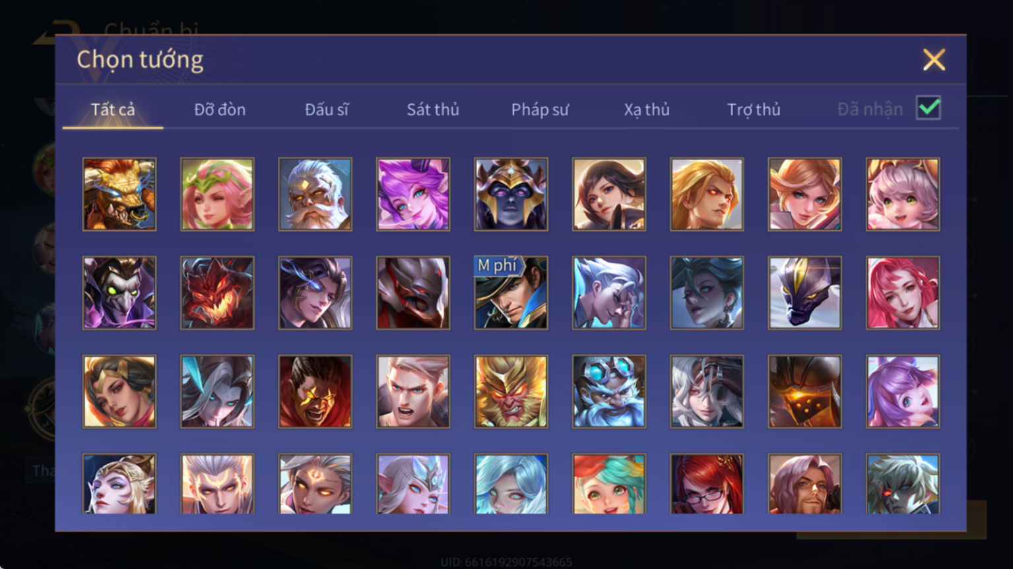Pick the teal and orange haired hero
1013x569 pixels.
609,483
